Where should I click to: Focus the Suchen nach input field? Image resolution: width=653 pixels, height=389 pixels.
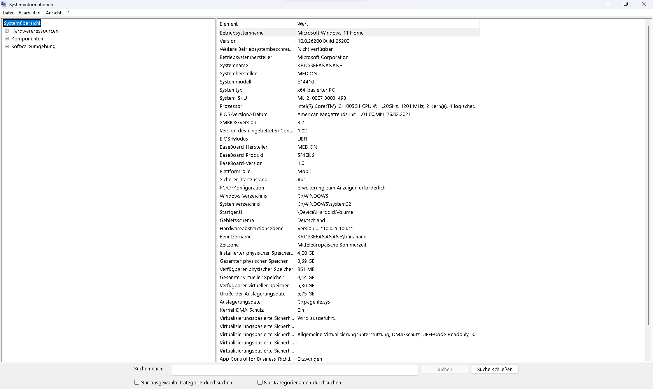tap(294, 370)
